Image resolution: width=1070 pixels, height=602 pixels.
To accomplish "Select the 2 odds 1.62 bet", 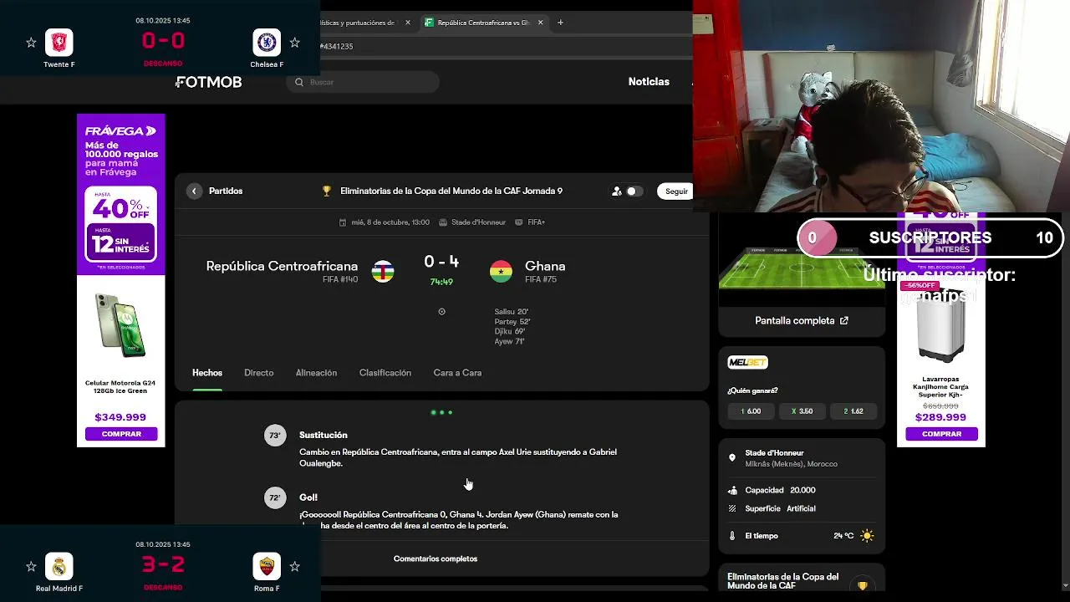I will pyautogui.click(x=853, y=411).
